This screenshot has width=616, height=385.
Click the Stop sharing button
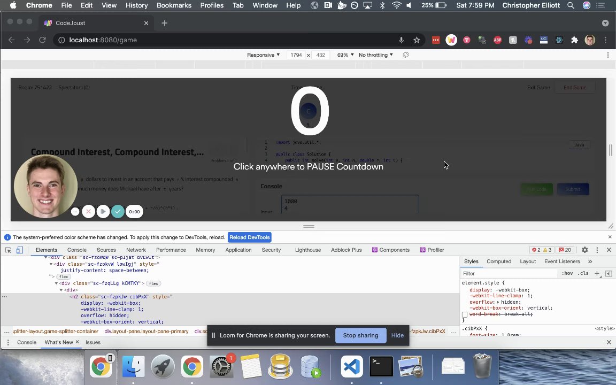pyautogui.click(x=360, y=335)
